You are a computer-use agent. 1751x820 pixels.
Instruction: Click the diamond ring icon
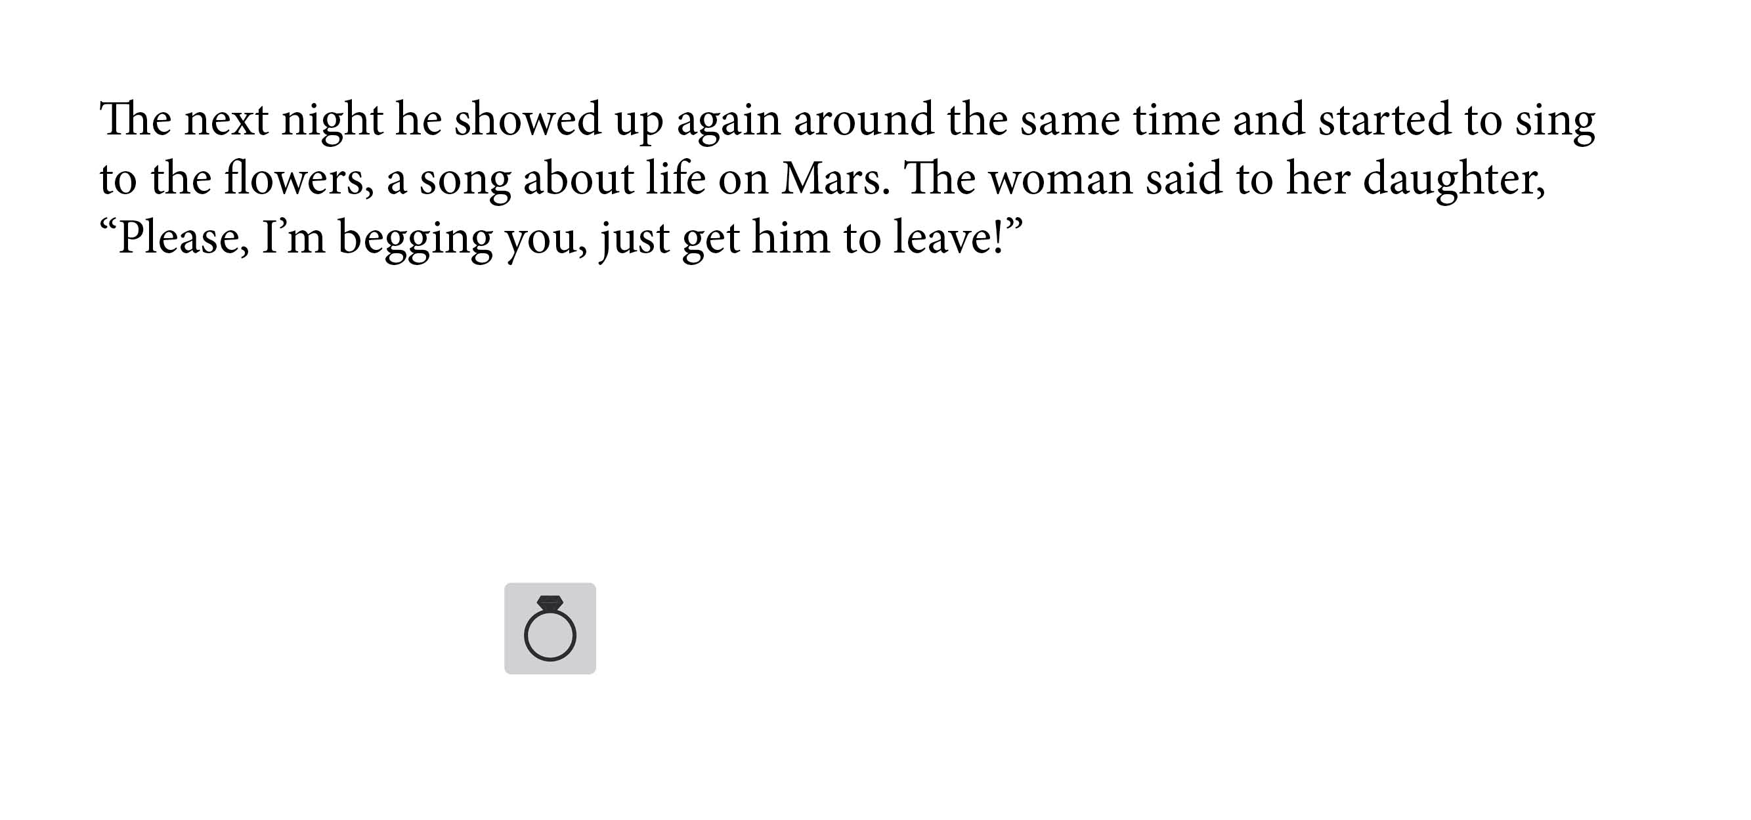(x=550, y=628)
